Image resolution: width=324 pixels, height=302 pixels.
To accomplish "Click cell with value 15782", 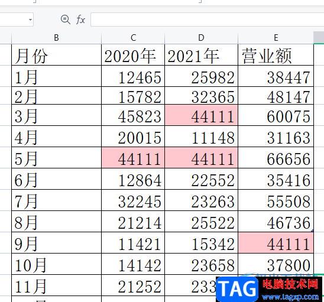I will pyautogui.click(x=133, y=96).
